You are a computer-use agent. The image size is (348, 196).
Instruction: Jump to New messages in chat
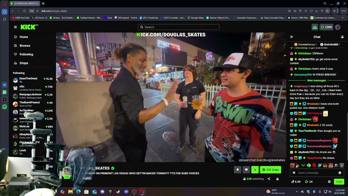316,80
